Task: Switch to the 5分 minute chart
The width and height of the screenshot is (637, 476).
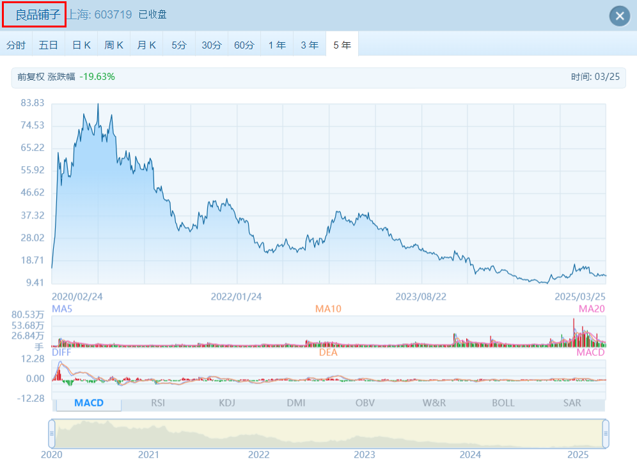Action: point(178,45)
